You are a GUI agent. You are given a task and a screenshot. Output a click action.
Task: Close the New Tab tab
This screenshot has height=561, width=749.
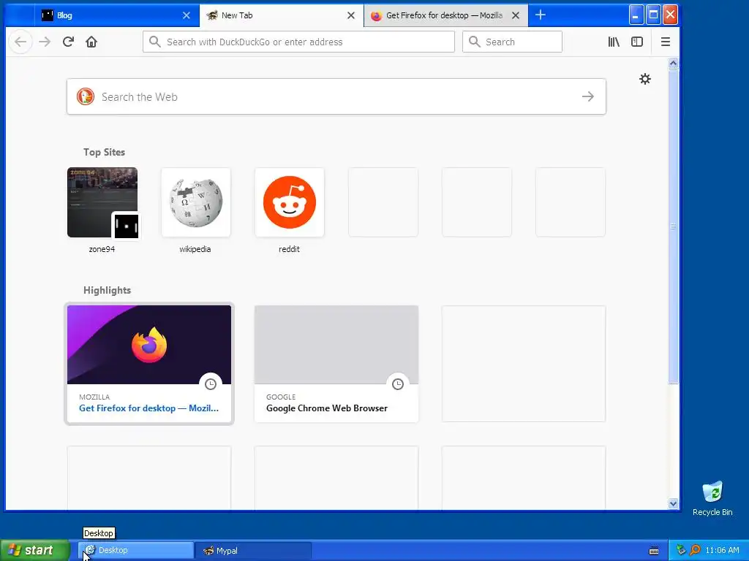pos(351,15)
